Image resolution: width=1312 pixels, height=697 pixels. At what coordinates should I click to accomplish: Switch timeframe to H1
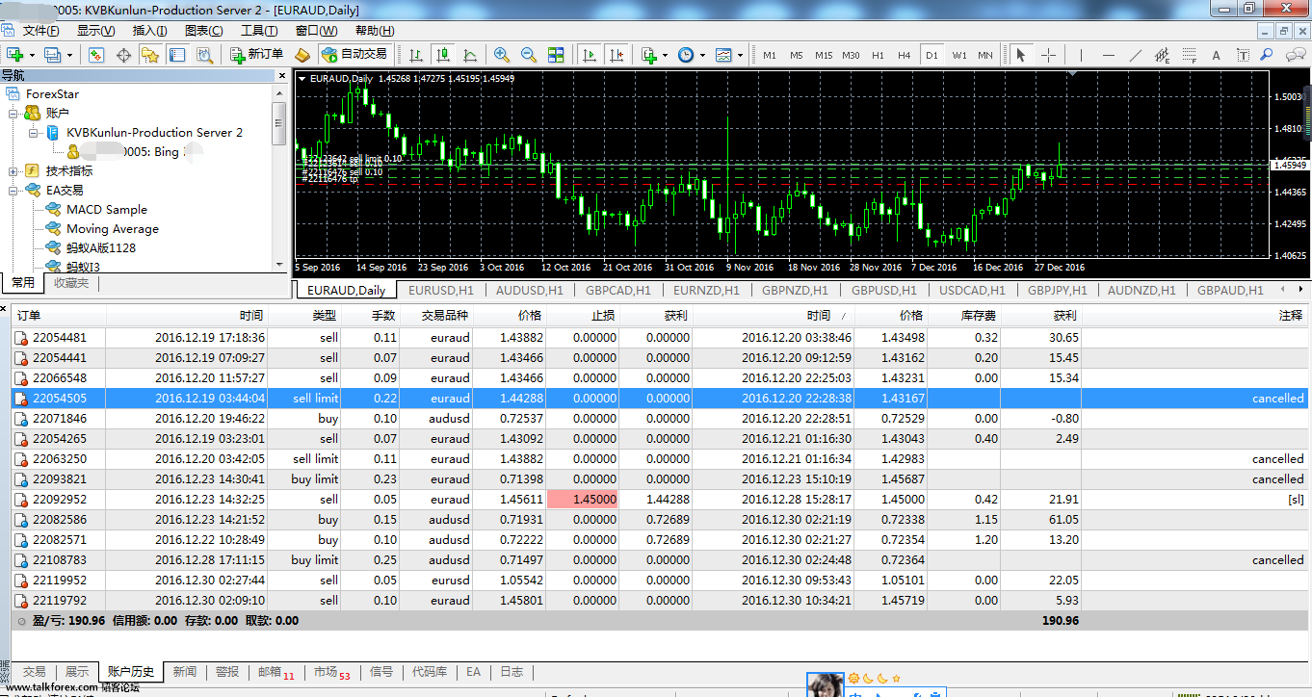click(x=878, y=55)
